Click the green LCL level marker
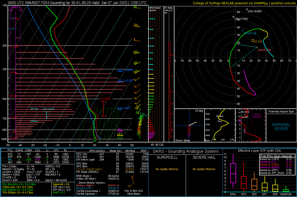The image size is (297, 197). [x=120, y=138]
